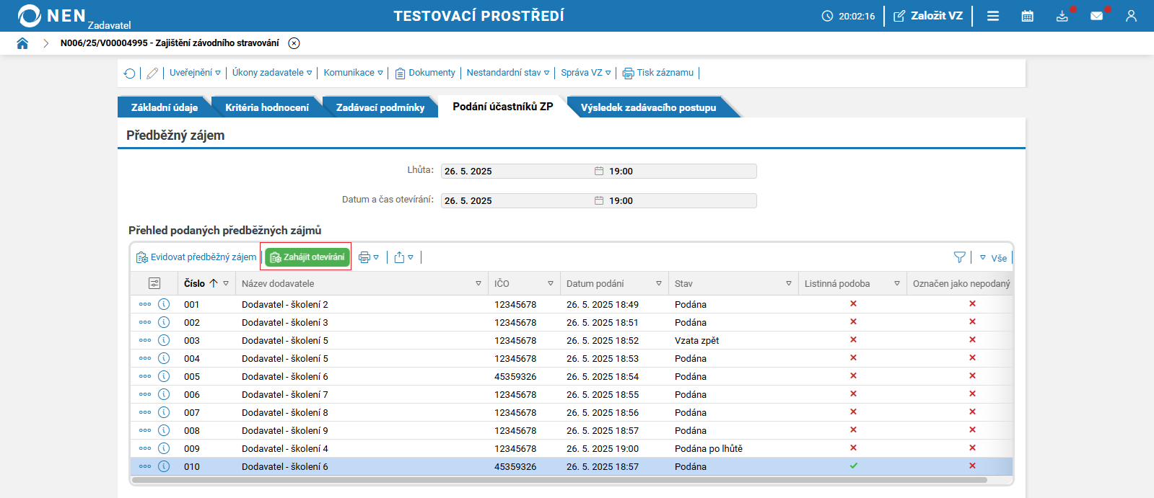
Task: Open the table export dropdown
Action: (403, 257)
